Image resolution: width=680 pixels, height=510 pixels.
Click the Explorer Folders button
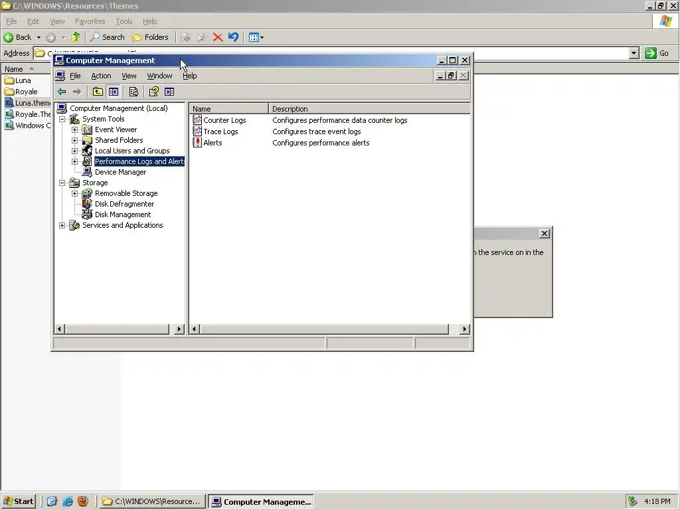pos(150,37)
